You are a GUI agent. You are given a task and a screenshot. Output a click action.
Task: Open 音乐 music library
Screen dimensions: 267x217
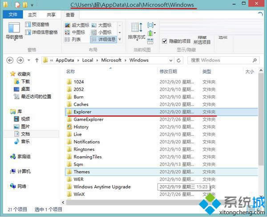22,141
